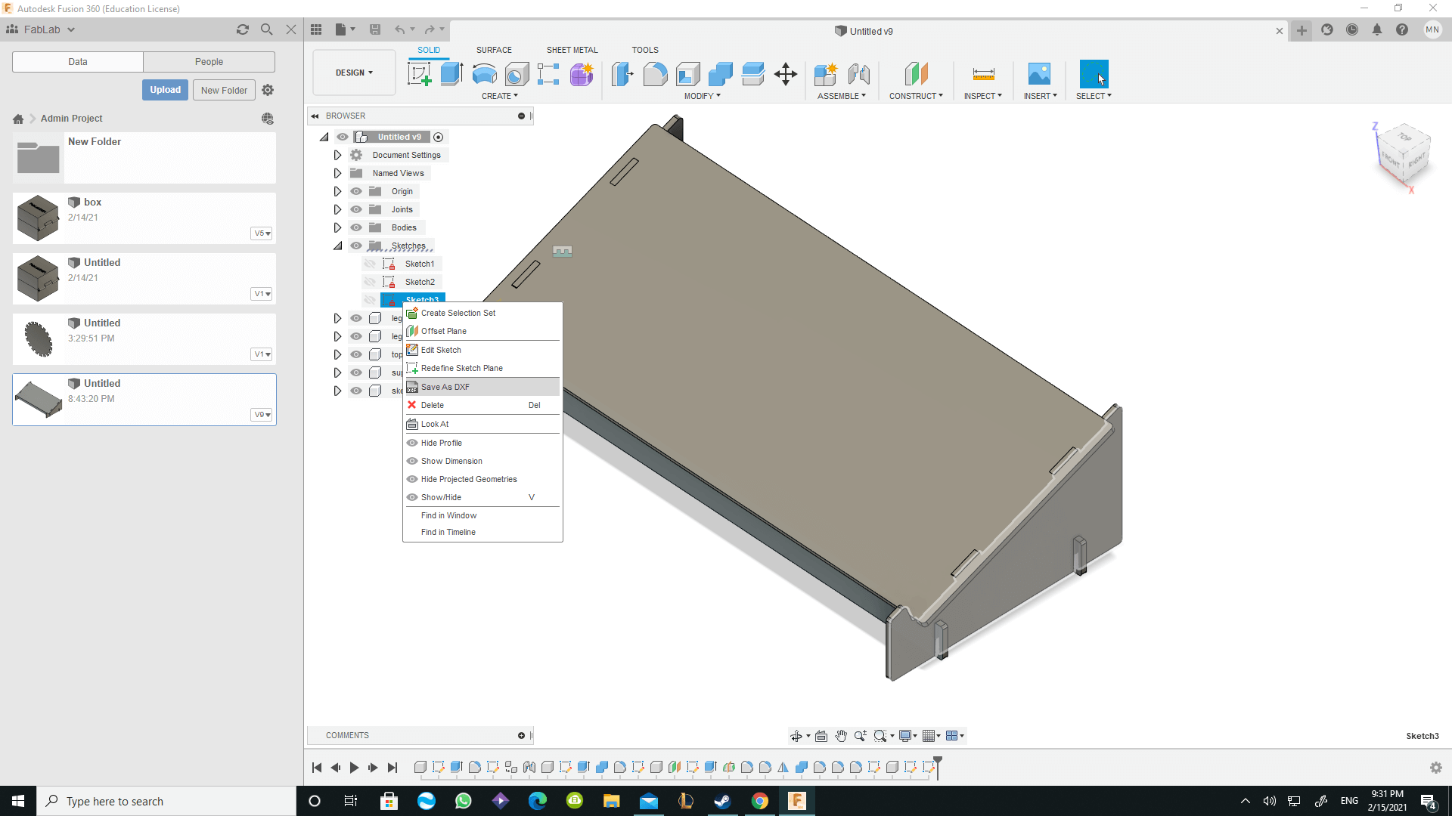Screen dimensions: 1452x816
Task: Select the Extrude tool in Create
Action: (451, 74)
